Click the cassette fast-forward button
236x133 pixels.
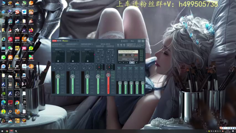[x=124, y=62]
